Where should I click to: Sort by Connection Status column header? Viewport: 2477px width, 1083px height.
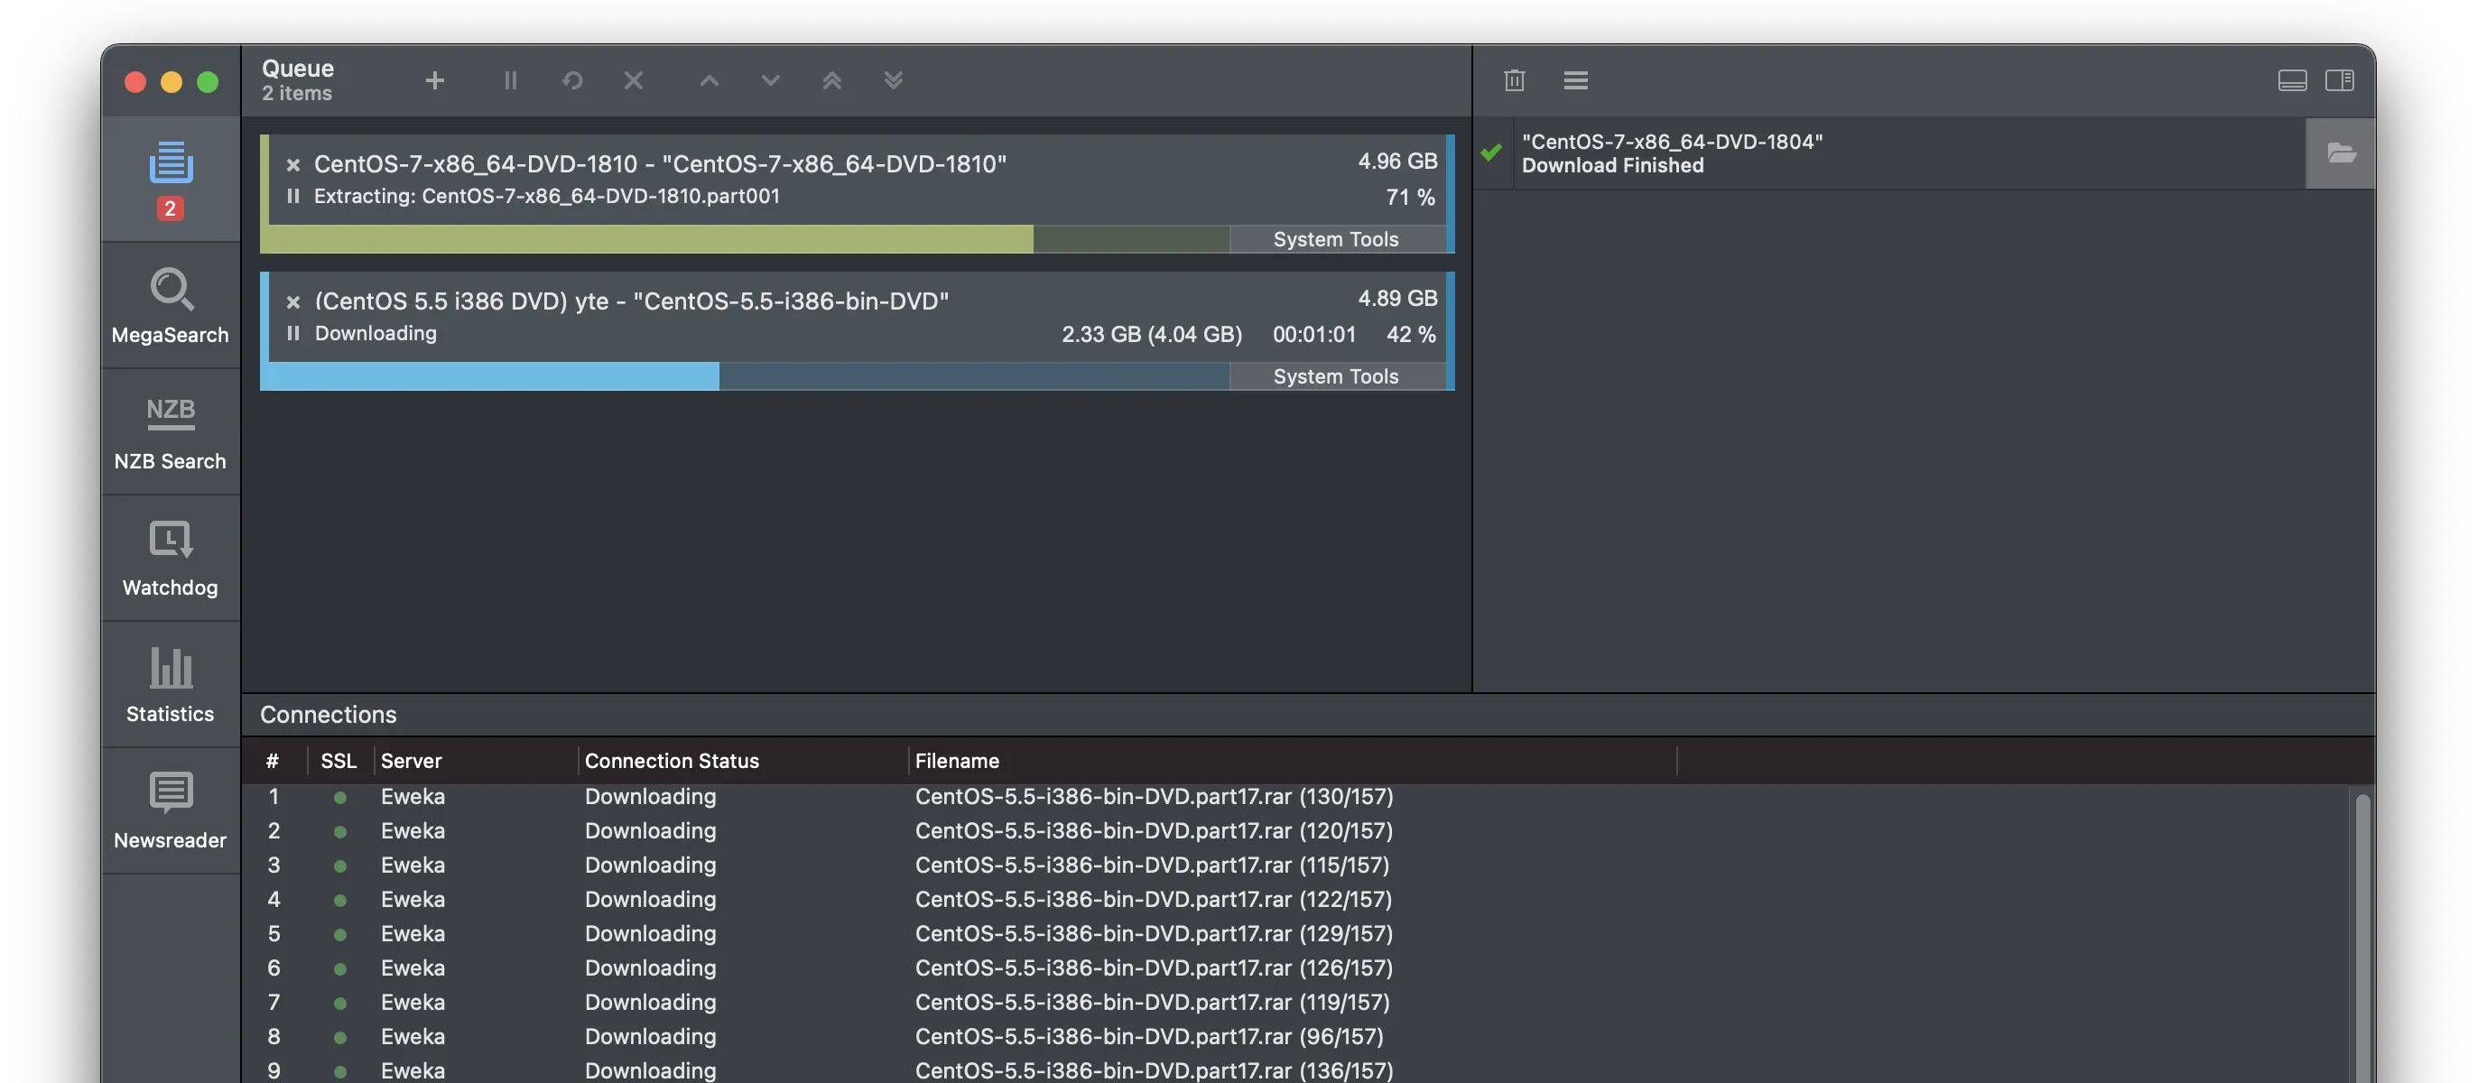click(742, 761)
